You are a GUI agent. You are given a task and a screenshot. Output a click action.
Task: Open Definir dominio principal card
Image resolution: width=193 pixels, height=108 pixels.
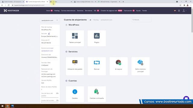coord(141,66)
